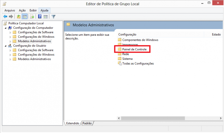Screen dimensions: 224x133
Task: Click the Back arrow in toolbar
Action: click(5, 16)
